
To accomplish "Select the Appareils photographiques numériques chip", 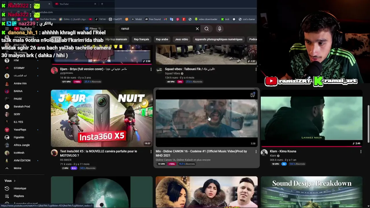I will click(219, 39).
